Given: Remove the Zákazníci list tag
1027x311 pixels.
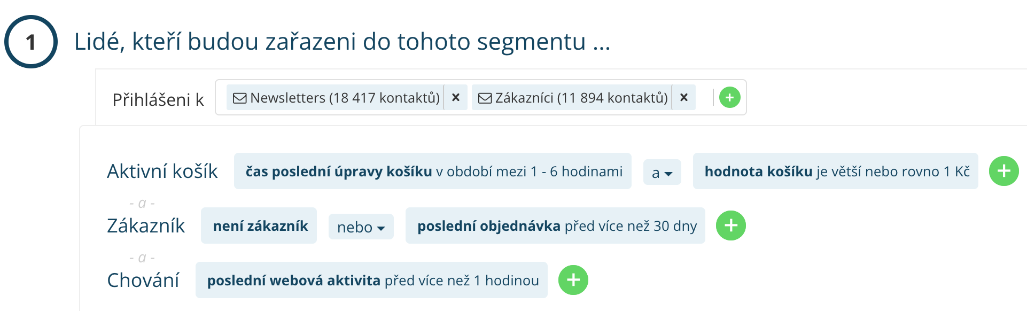Looking at the screenshot, I should 683,97.
